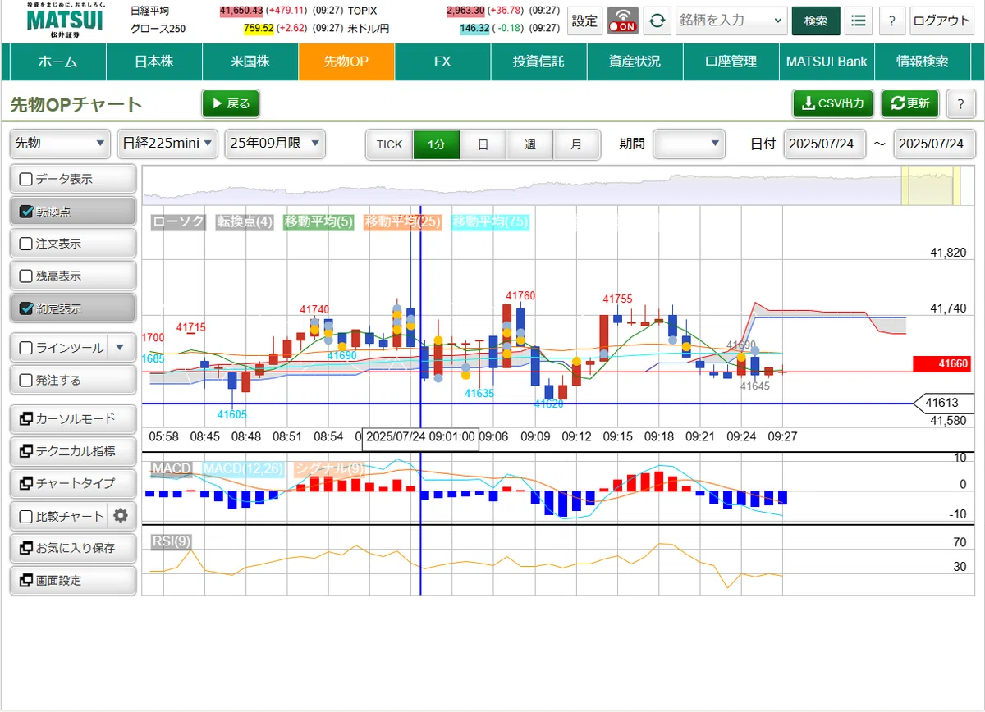Select the 先物OP tab

click(346, 62)
